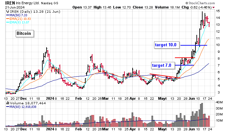Click price axis label 3

(219, 93)
